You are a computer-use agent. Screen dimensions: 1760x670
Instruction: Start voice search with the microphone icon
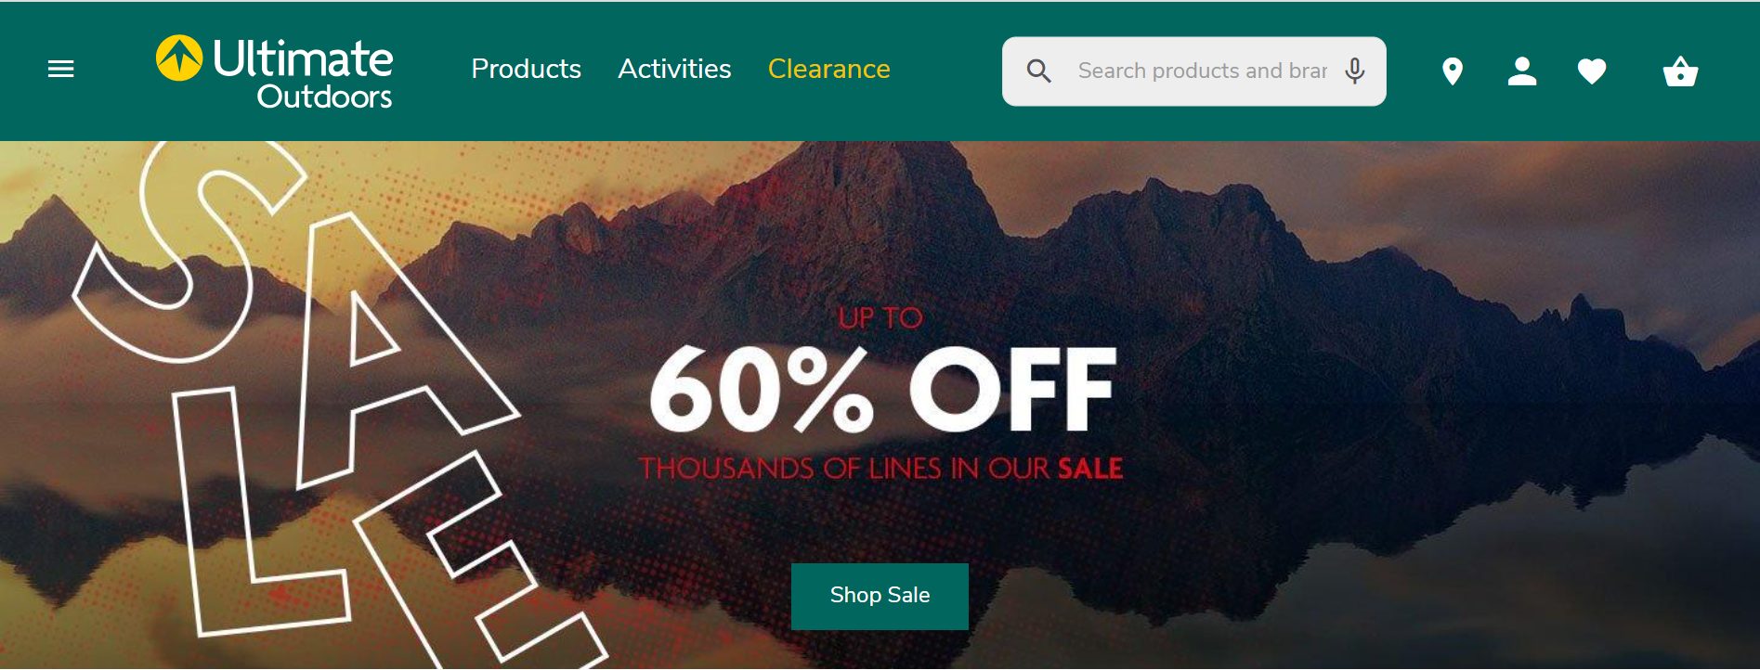(x=1355, y=71)
